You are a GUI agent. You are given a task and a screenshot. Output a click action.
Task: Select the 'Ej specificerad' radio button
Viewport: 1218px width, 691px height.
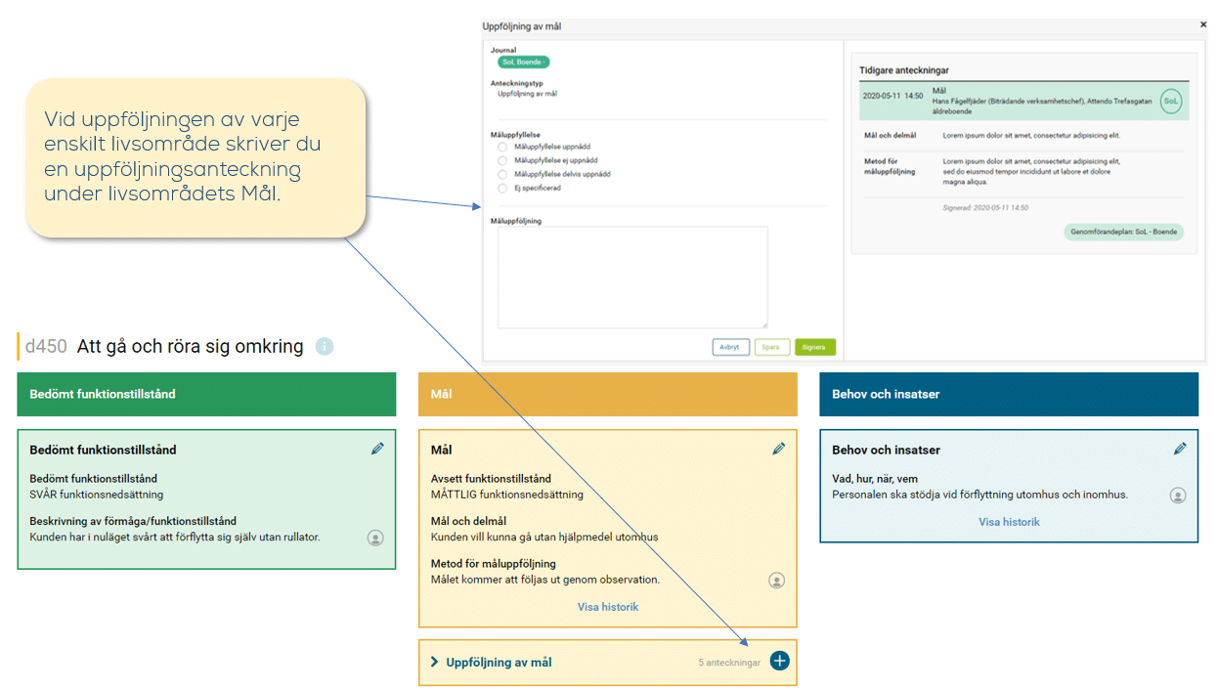[502, 188]
